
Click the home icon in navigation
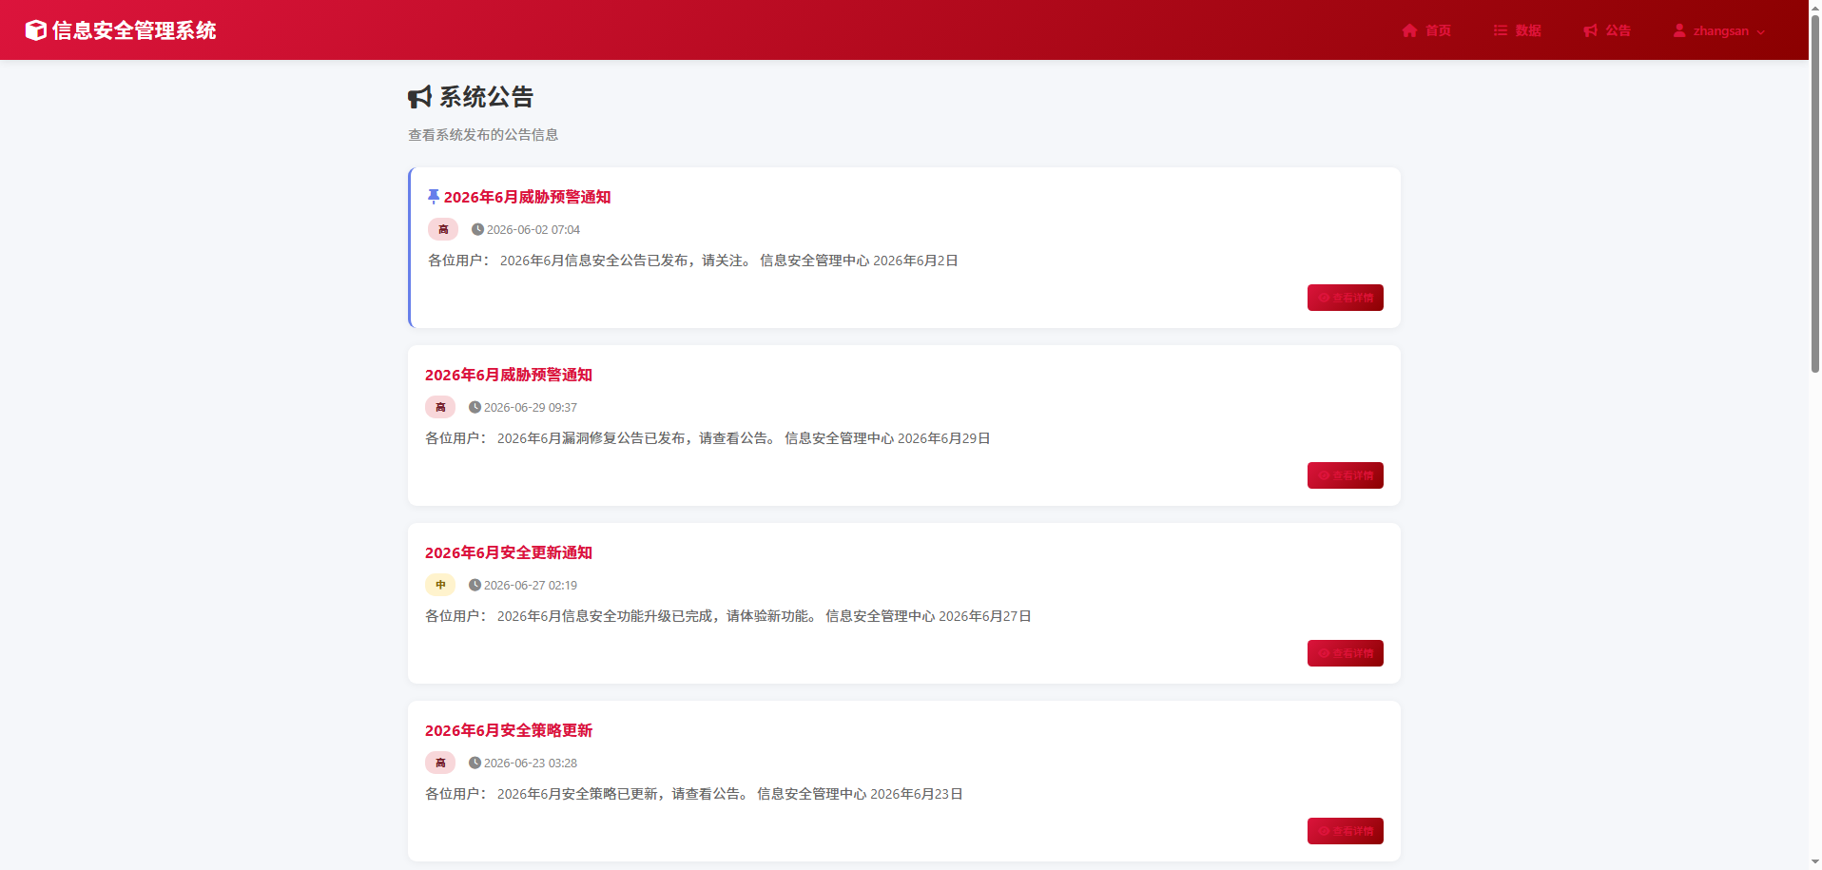(1409, 30)
